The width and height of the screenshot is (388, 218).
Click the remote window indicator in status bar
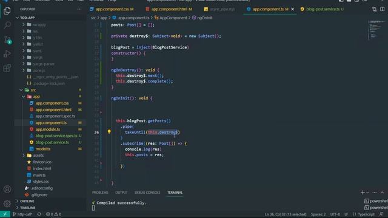click(x=5, y=214)
